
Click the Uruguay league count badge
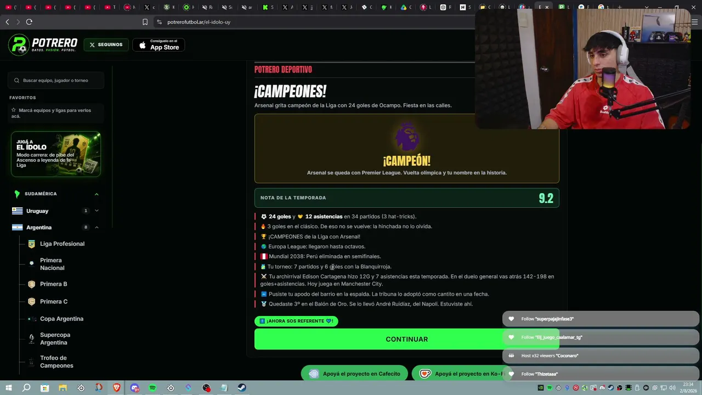[x=86, y=211]
